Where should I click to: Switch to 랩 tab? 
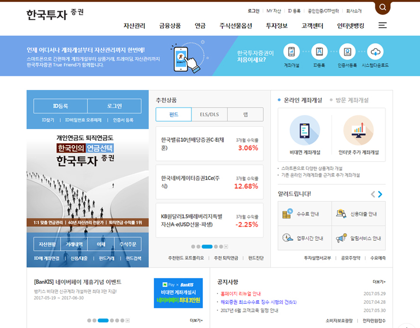(245, 115)
